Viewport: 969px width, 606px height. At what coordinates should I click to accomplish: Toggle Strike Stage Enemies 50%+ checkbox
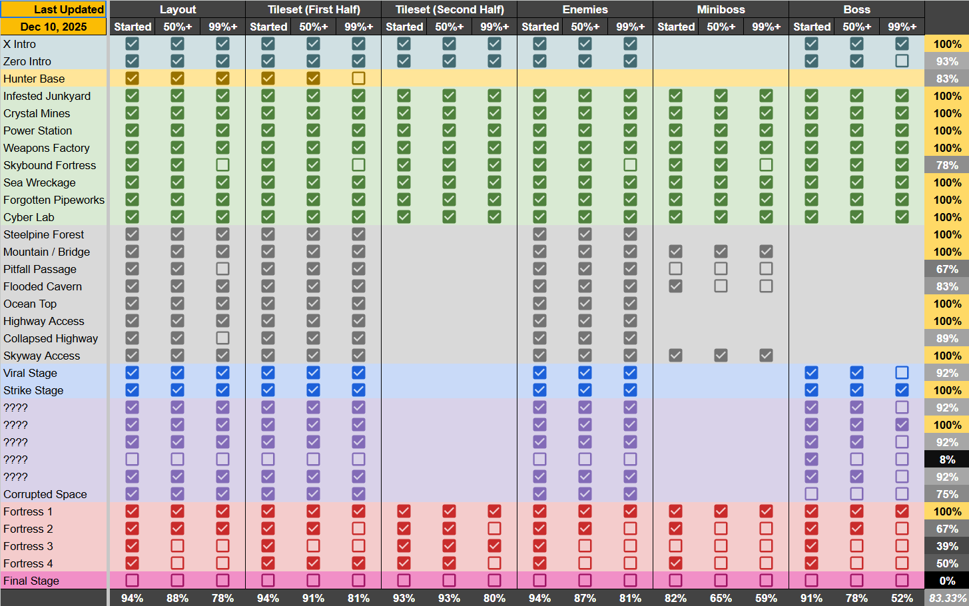pos(585,390)
